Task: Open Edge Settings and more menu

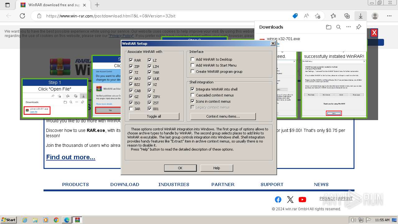Action: point(389,16)
